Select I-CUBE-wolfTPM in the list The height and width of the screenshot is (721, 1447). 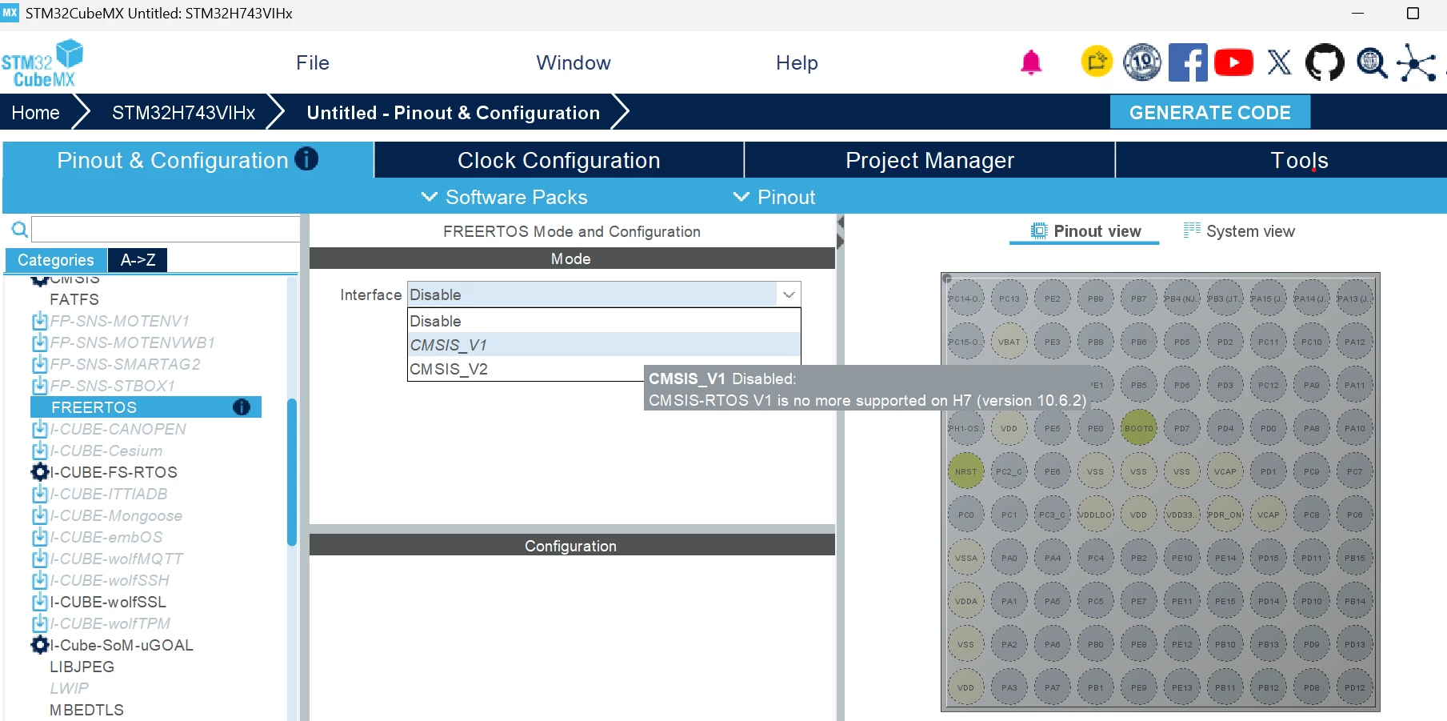pyautogui.click(x=110, y=623)
